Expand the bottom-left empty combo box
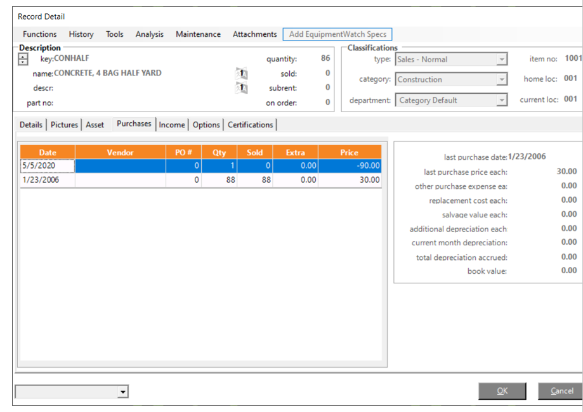The image size is (583, 412). (x=122, y=392)
